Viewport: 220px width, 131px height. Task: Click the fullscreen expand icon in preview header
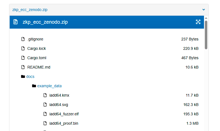coord(198,22)
